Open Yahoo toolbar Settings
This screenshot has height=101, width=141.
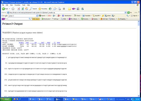[55, 19]
